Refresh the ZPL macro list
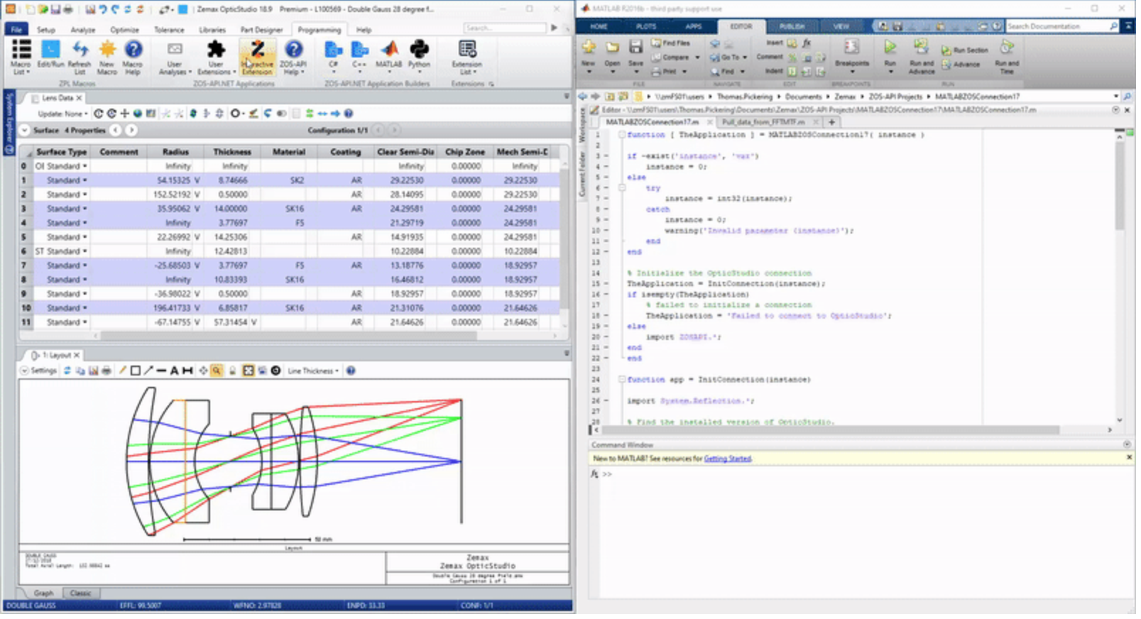 (80, 57)
